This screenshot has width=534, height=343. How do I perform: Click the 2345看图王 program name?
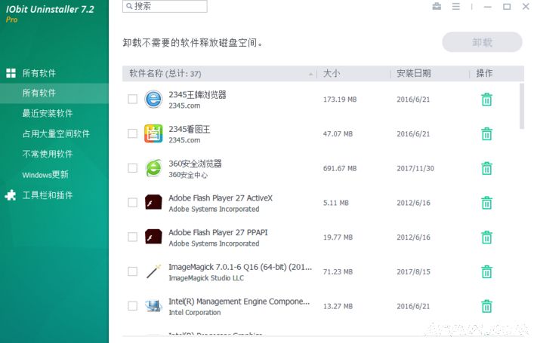click(x=189, y=129)
